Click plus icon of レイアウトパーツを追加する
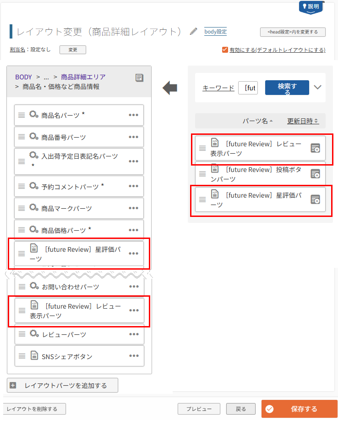338x421 pixels. pos(13,385)
